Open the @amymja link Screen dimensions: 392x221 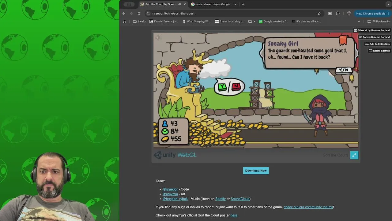[x=170, y=194]
